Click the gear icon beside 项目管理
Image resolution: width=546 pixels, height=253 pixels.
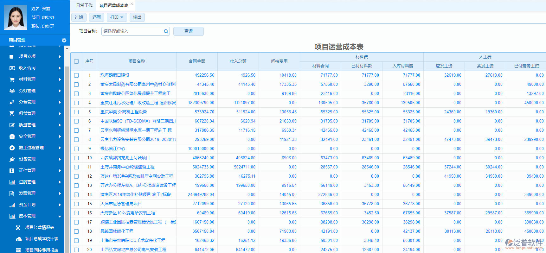click(64, 40)
